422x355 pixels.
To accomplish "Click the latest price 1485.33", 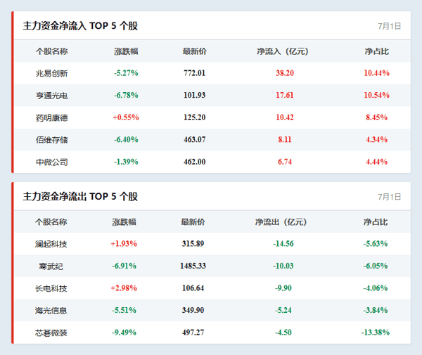I will pos(193,266).
